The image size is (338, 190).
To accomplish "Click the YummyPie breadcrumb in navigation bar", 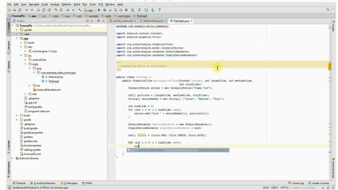I will click(16, 16).
